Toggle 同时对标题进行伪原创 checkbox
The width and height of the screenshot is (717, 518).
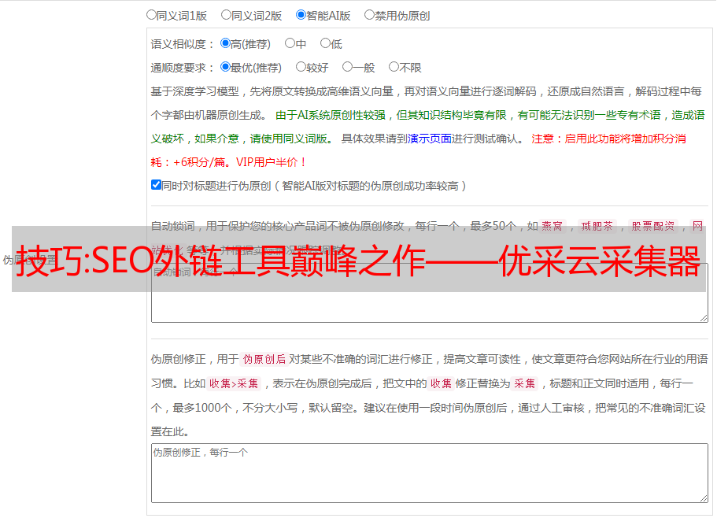pyautogui.click(x=156, y=185)
